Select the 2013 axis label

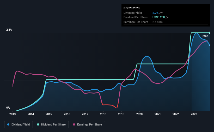[13, 114]
